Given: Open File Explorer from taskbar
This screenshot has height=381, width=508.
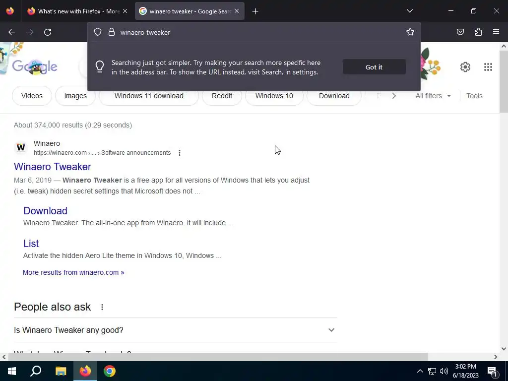Looking at the screenshot, I should click(61, 371).
